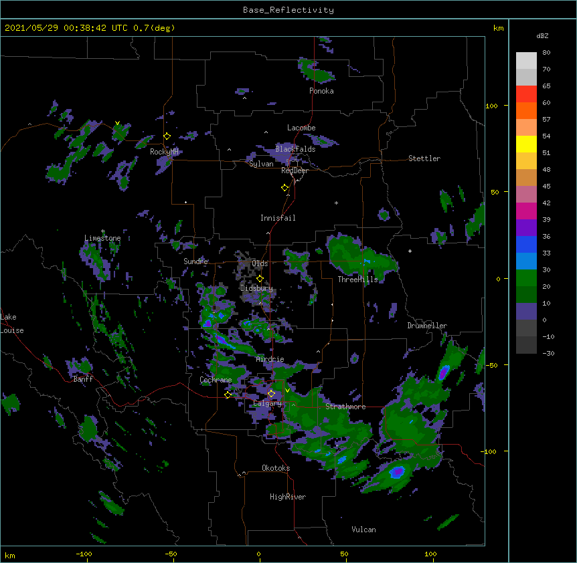The image size is (577, 563).
Task: Click the Drumheller label
Action: (427, 326)
